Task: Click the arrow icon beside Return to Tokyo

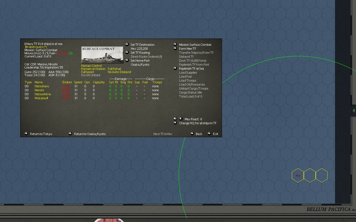Action: coord(26,134)
